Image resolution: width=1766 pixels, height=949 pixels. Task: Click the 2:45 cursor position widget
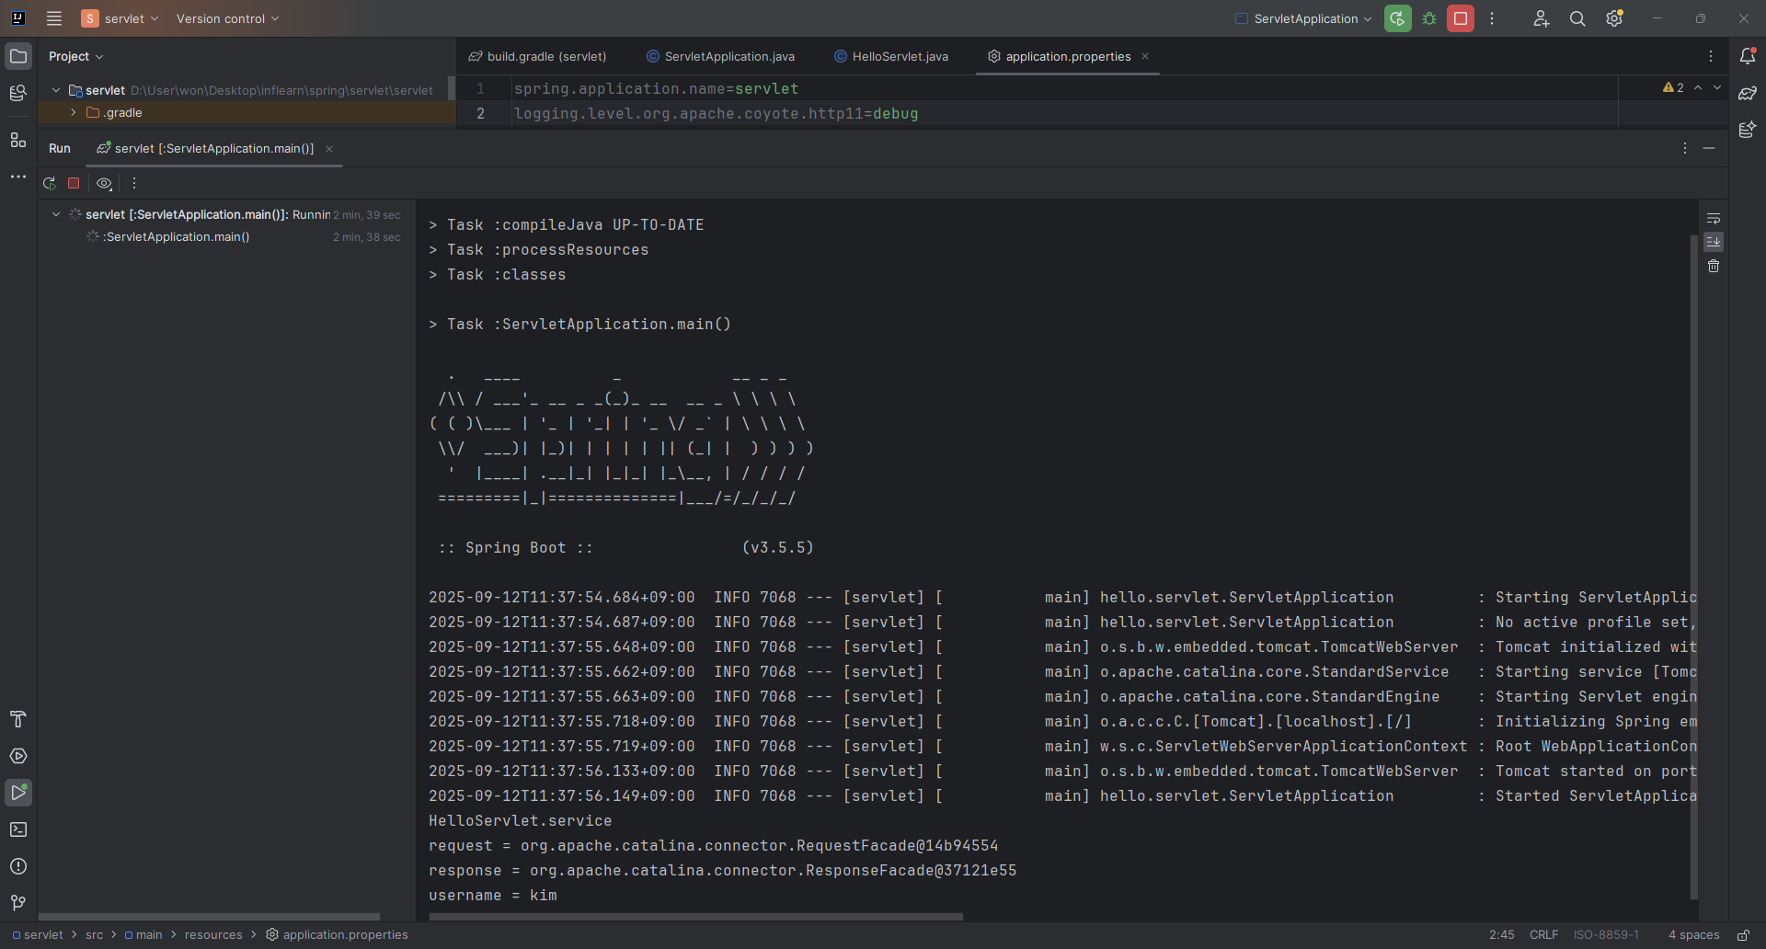[1502, 934]
